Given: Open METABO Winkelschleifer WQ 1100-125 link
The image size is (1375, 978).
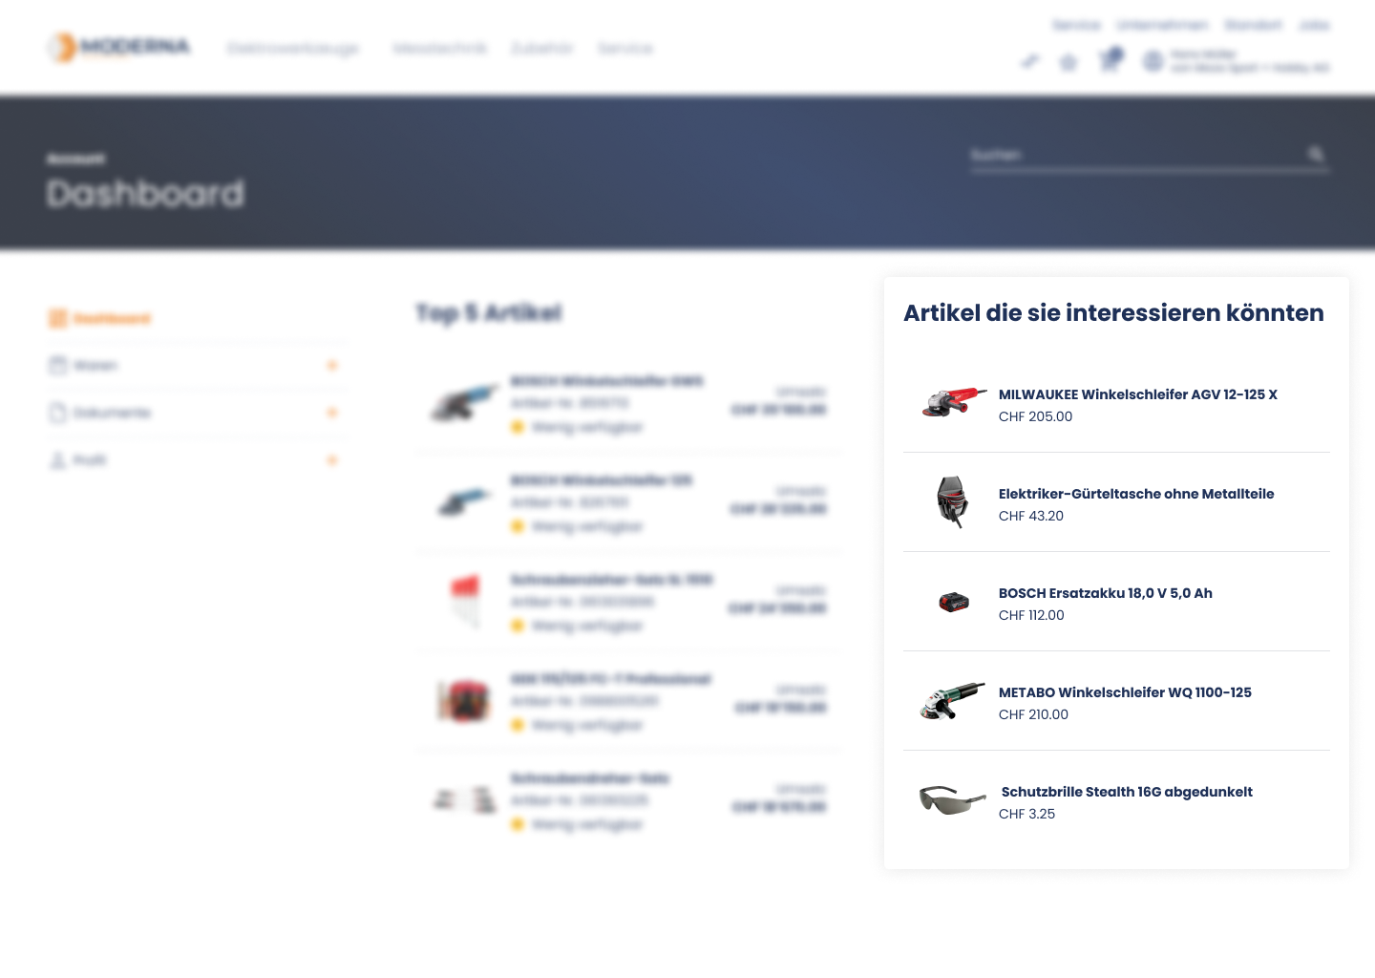Looking at the screenshot, I should pos(1125,692).
